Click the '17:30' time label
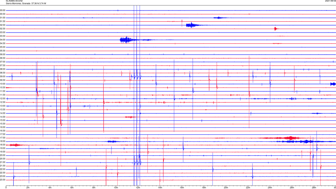The height and width of the screenshot is (189, 336). coord(3,138)
